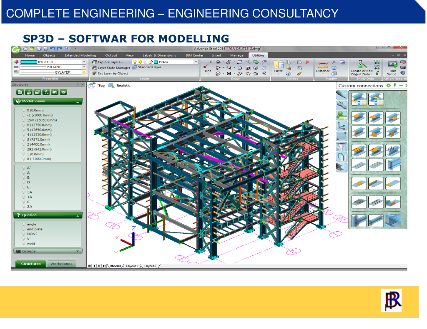Open the Home ribbon tab
The image size is (427, 329).
30,55
